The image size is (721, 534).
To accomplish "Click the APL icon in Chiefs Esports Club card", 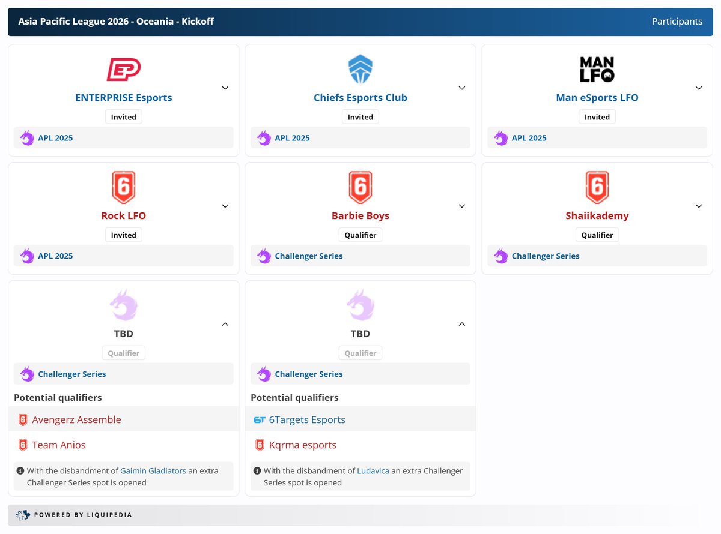I will pos(264,138).
